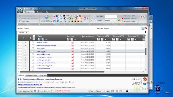The width and height of the screenshot is (173, 97).
Task: Open filter for the Фраза column
Action: (x=39, y=39)
